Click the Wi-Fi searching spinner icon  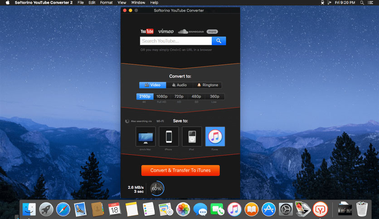coord(127,121)
